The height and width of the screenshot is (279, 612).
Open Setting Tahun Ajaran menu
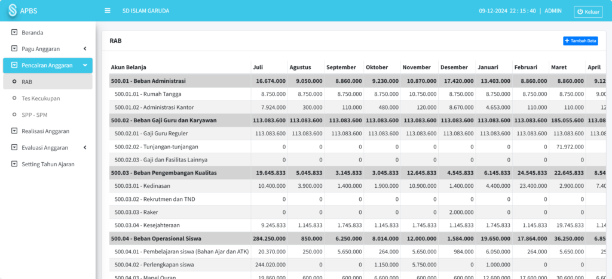48,164
